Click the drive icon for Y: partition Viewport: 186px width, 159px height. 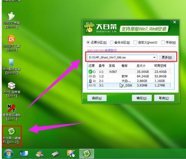click(90, 85)
